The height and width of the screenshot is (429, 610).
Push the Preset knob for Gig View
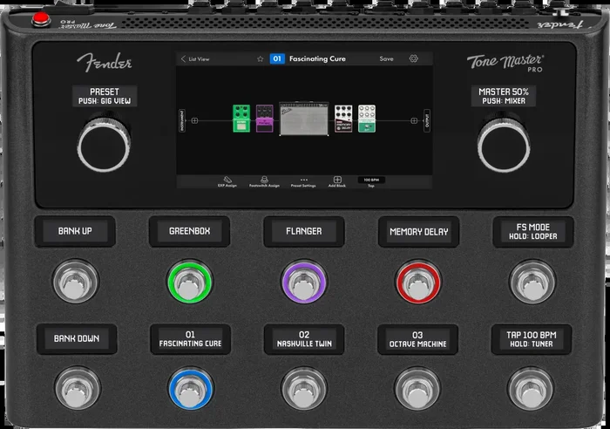[104, 146]
